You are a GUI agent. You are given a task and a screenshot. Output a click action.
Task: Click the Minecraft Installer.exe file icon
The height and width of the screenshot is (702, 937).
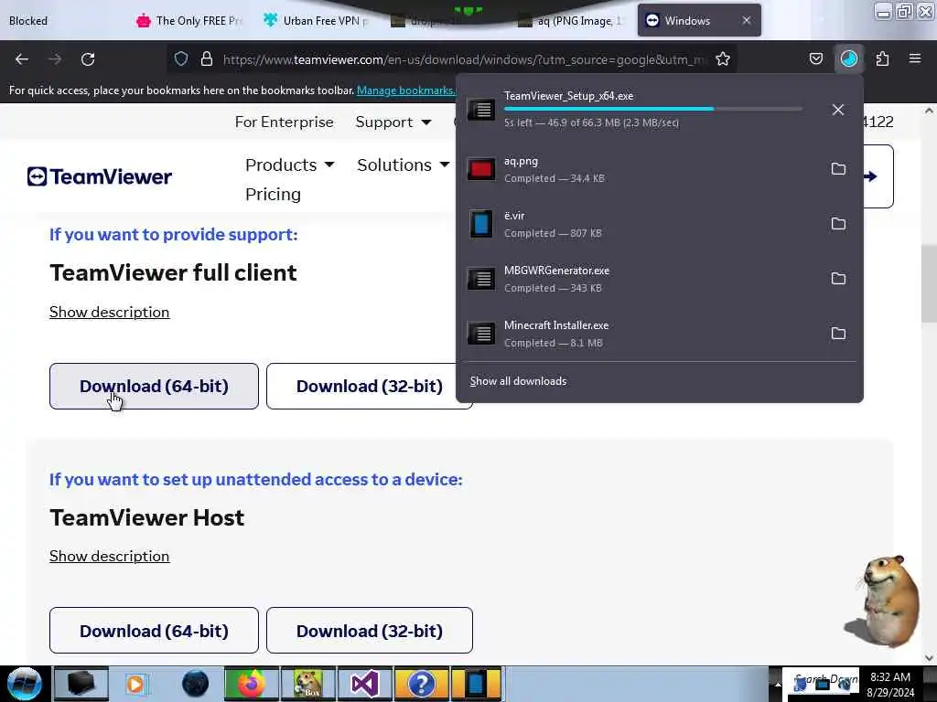click(480, 333)
